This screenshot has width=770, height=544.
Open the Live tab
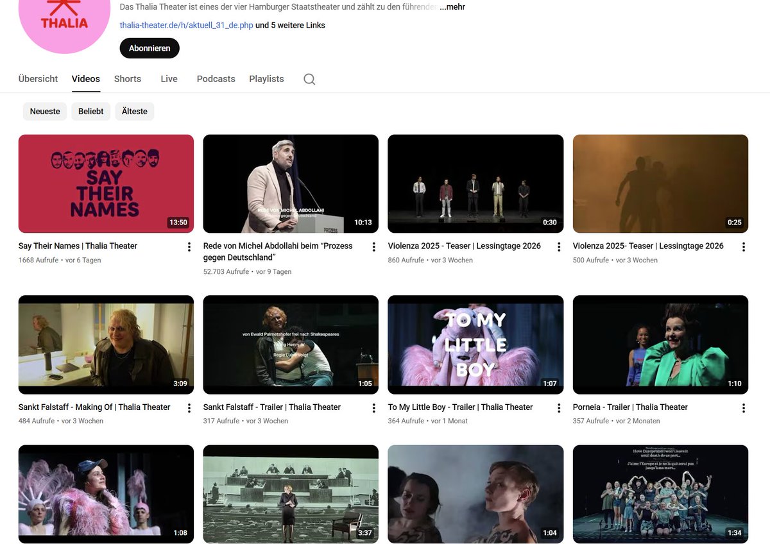[x=169, y=79]
